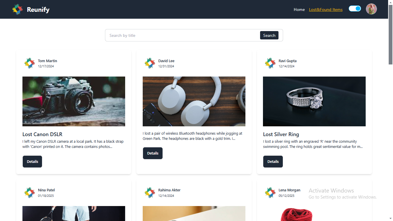Click the white headphones photo thumbnail

tap(194, 101)
